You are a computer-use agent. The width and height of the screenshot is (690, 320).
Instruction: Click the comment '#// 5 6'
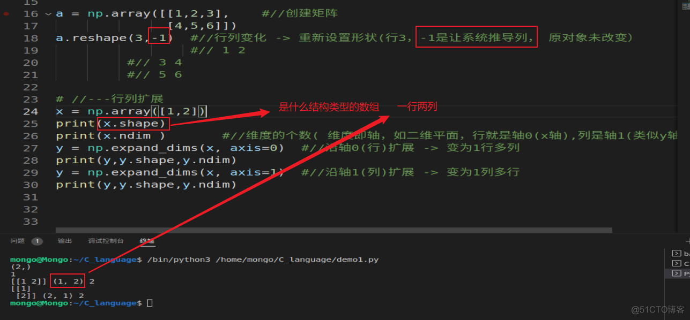[154, 75]
